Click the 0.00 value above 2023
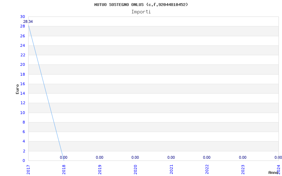This screenshot has width=282, height=176. (x=243, y=157)
